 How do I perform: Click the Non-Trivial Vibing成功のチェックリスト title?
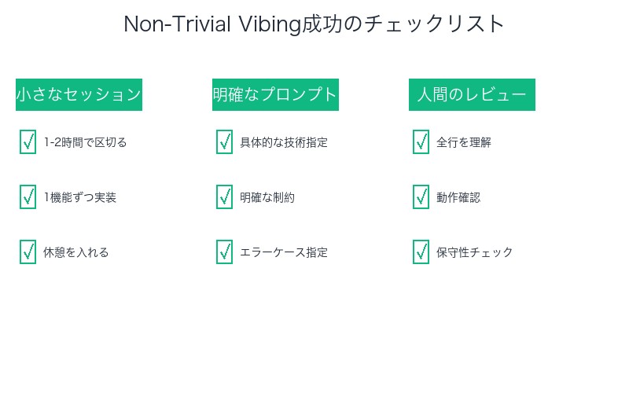pyautogui.click(x=314, y=24)
